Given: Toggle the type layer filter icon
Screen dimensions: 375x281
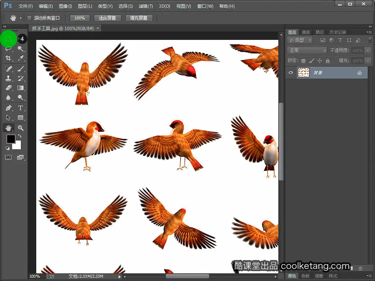Looking at the screenshot, I should (x=340, y=40).
